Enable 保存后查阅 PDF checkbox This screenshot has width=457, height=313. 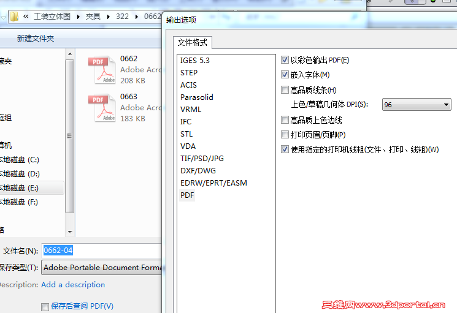(x=45, y=307)
